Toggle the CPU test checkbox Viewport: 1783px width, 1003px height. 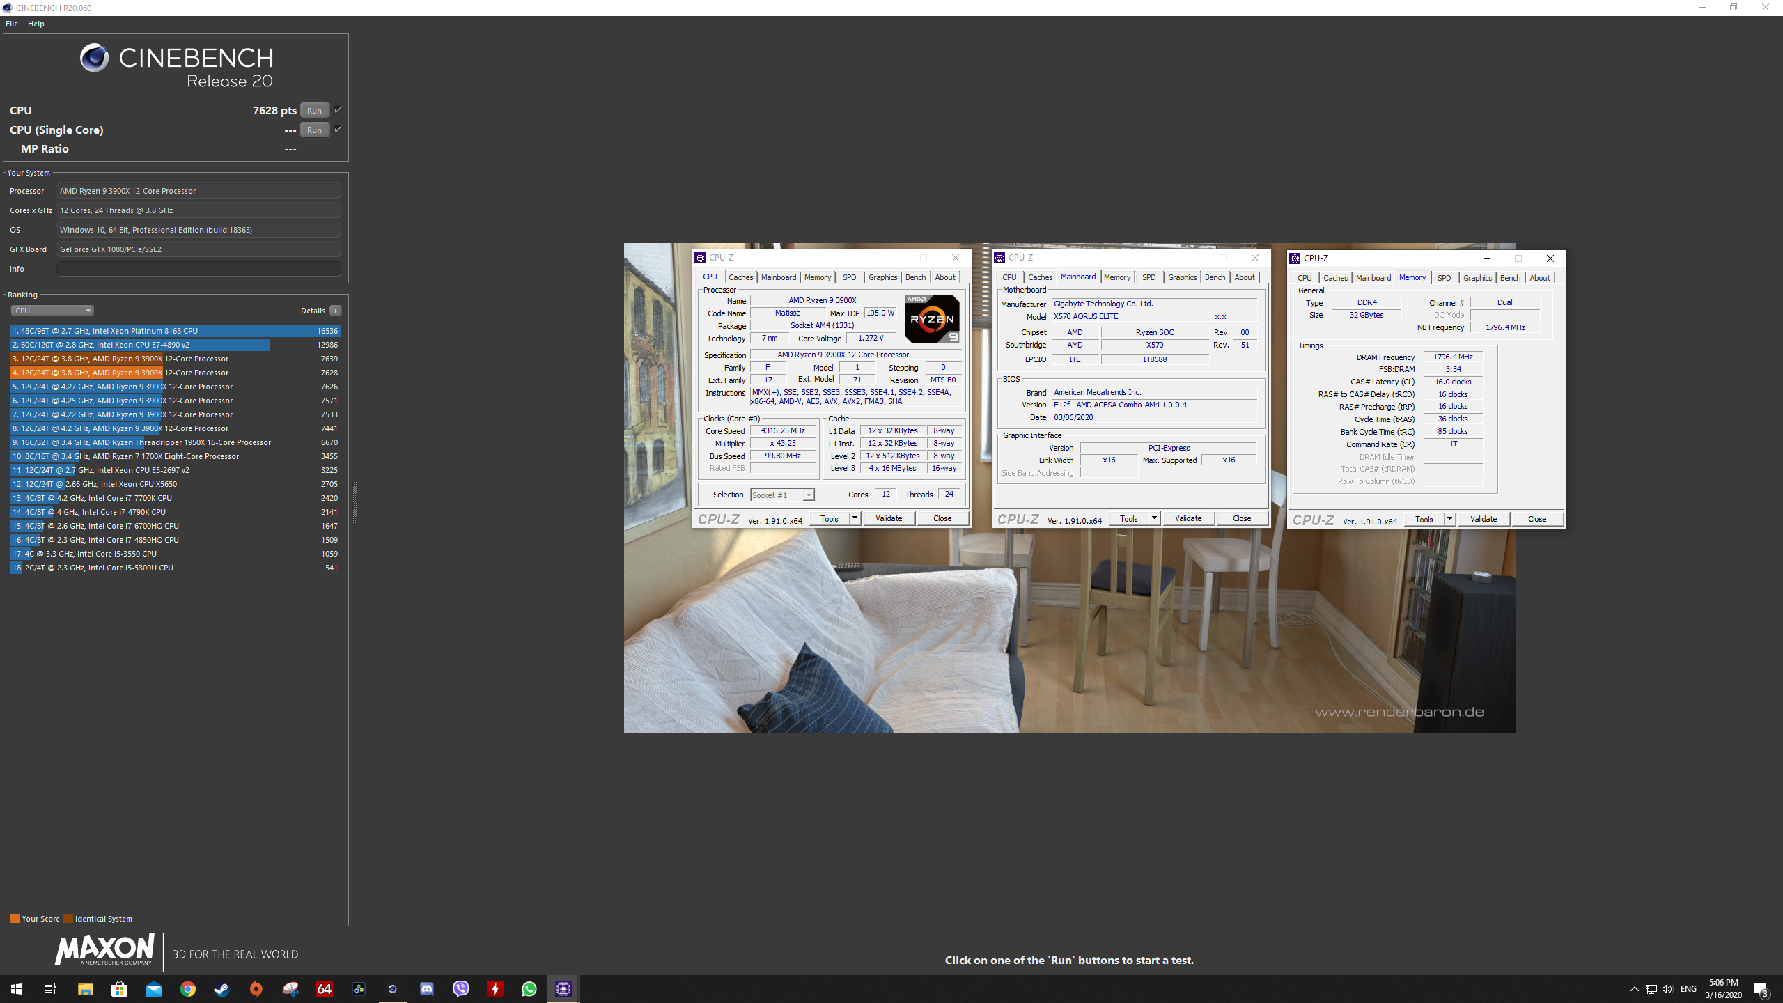338,110
